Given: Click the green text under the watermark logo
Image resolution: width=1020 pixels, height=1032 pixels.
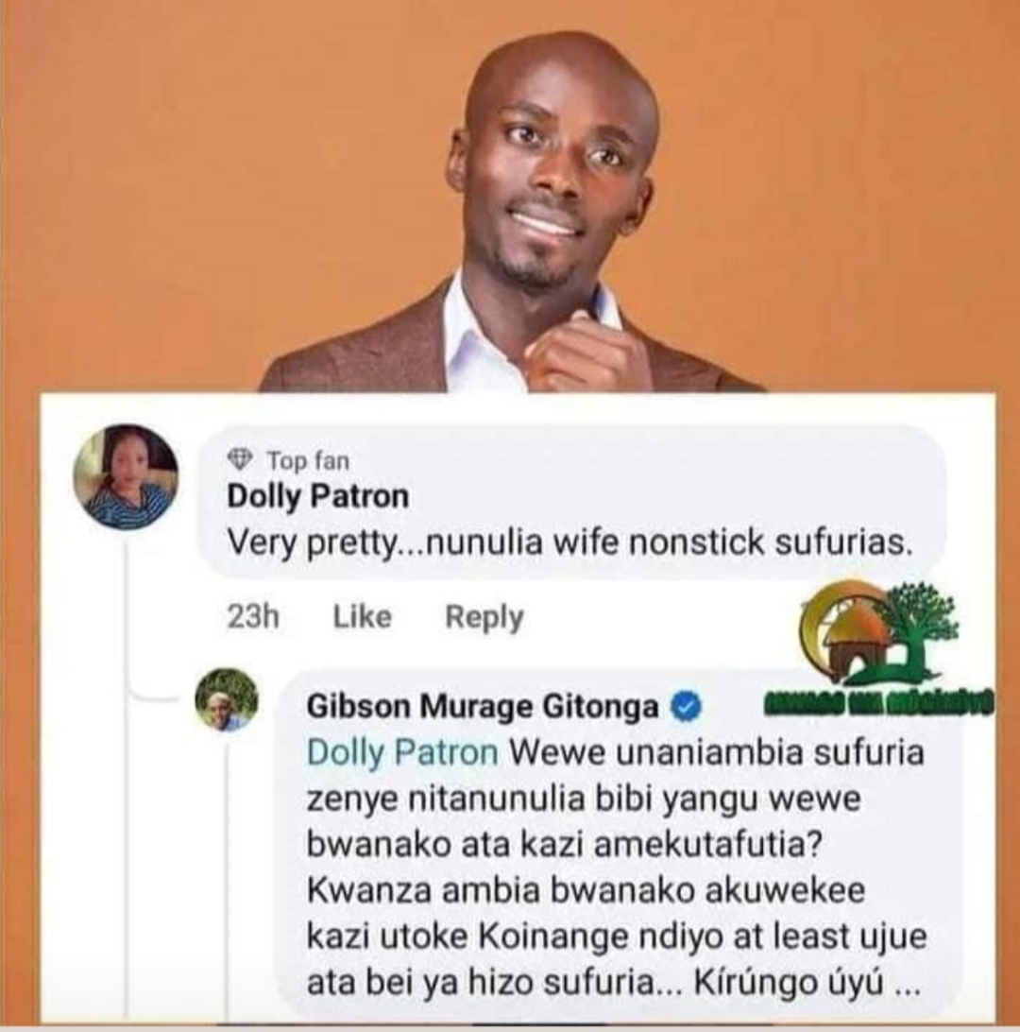Looking at the screenshot, I should point(878,703).
